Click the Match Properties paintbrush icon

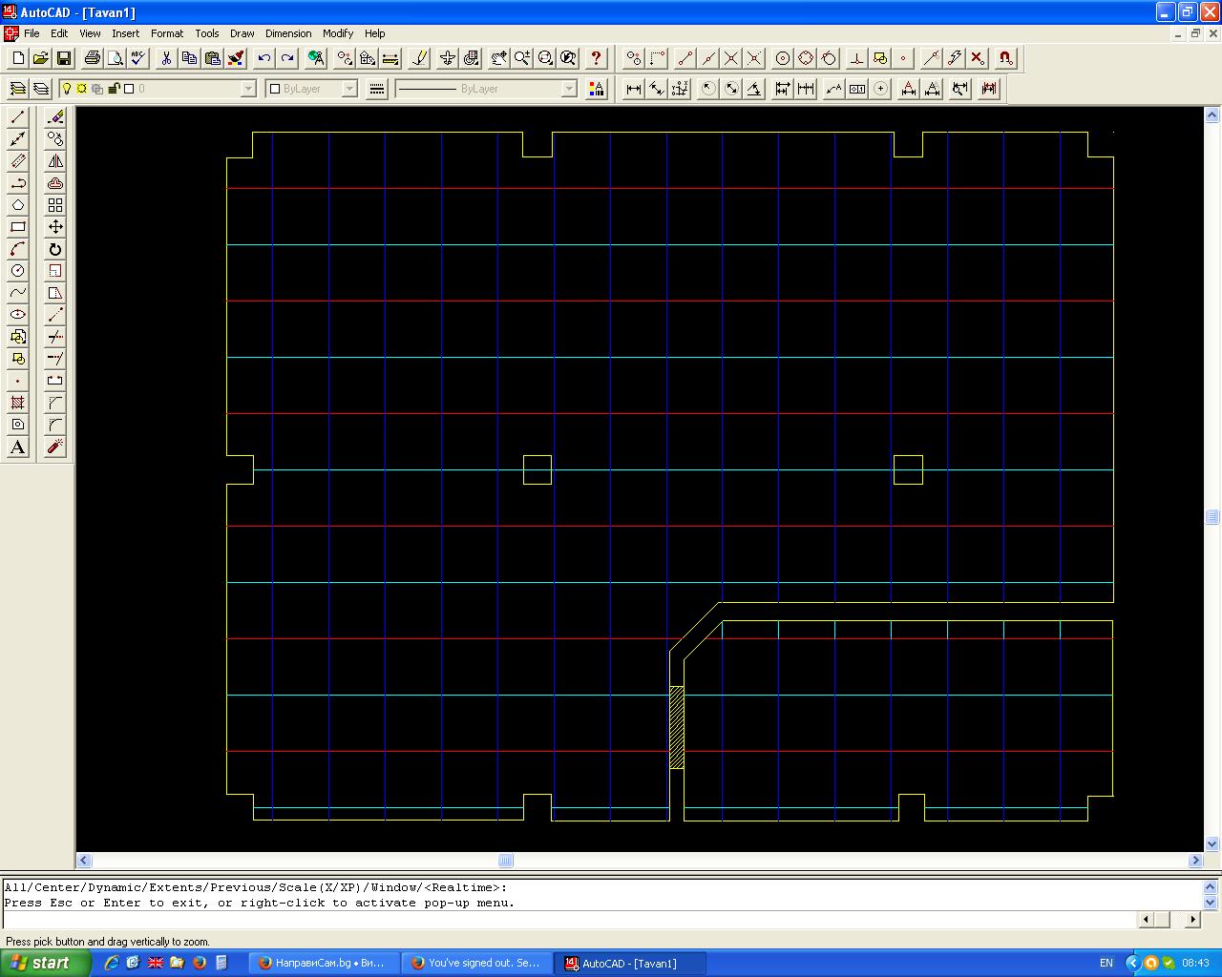pos(236,58)
